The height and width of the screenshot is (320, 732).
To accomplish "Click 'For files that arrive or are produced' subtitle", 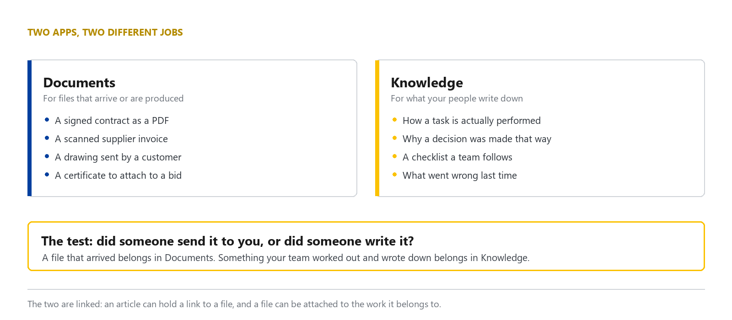I will coord(113,98).
